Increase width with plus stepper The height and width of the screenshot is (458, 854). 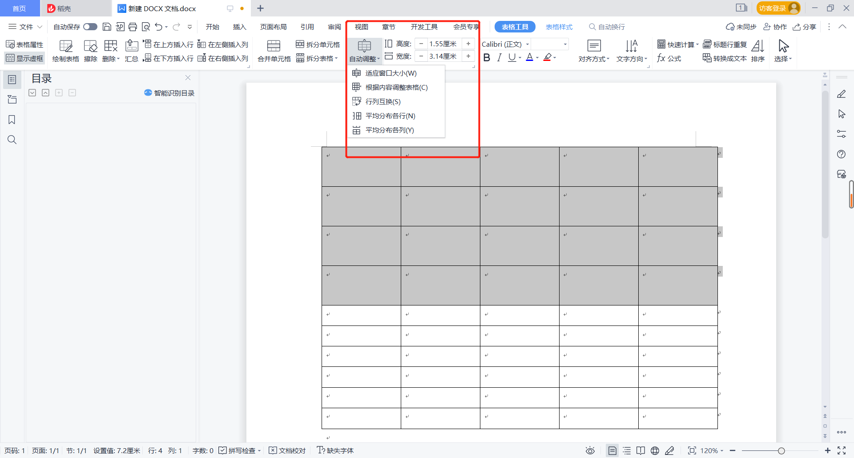pos(468,56)
